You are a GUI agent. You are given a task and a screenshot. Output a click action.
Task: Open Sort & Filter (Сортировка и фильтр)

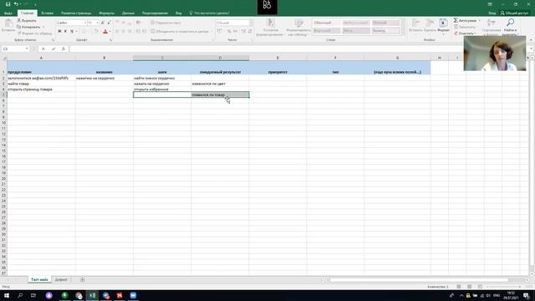(491, 27)
